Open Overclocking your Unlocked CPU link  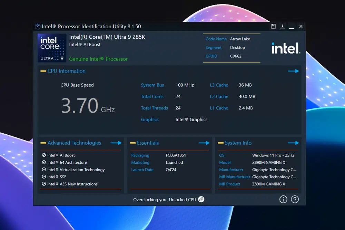(165, 200)
